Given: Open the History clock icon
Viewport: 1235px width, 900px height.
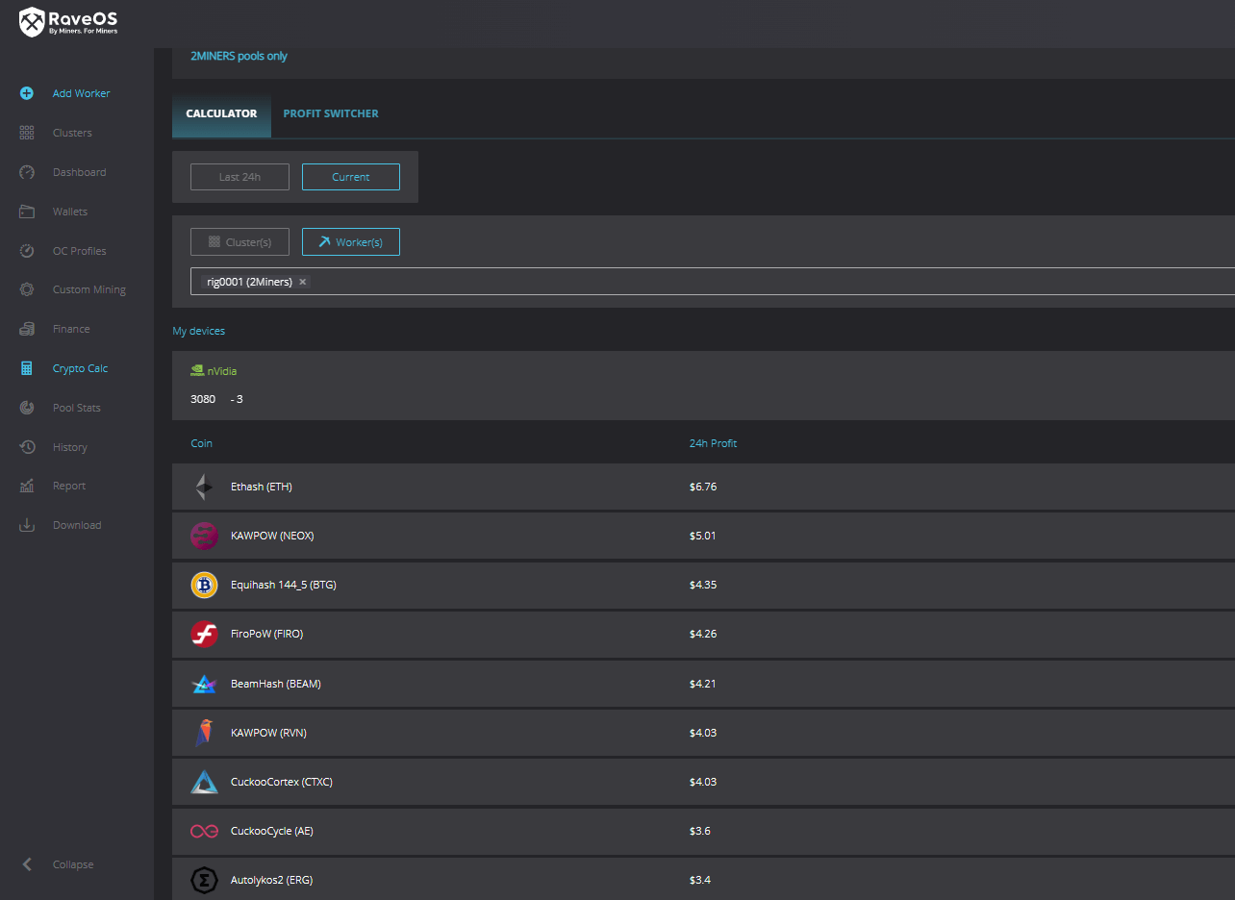Looking at the screenshot, I should point(27,447).
